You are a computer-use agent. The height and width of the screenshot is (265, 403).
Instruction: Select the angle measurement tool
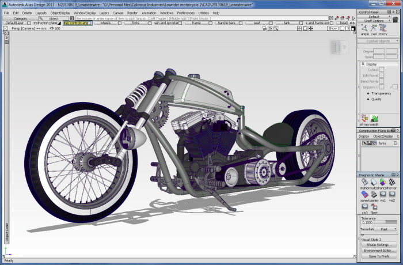pos(364,29)
